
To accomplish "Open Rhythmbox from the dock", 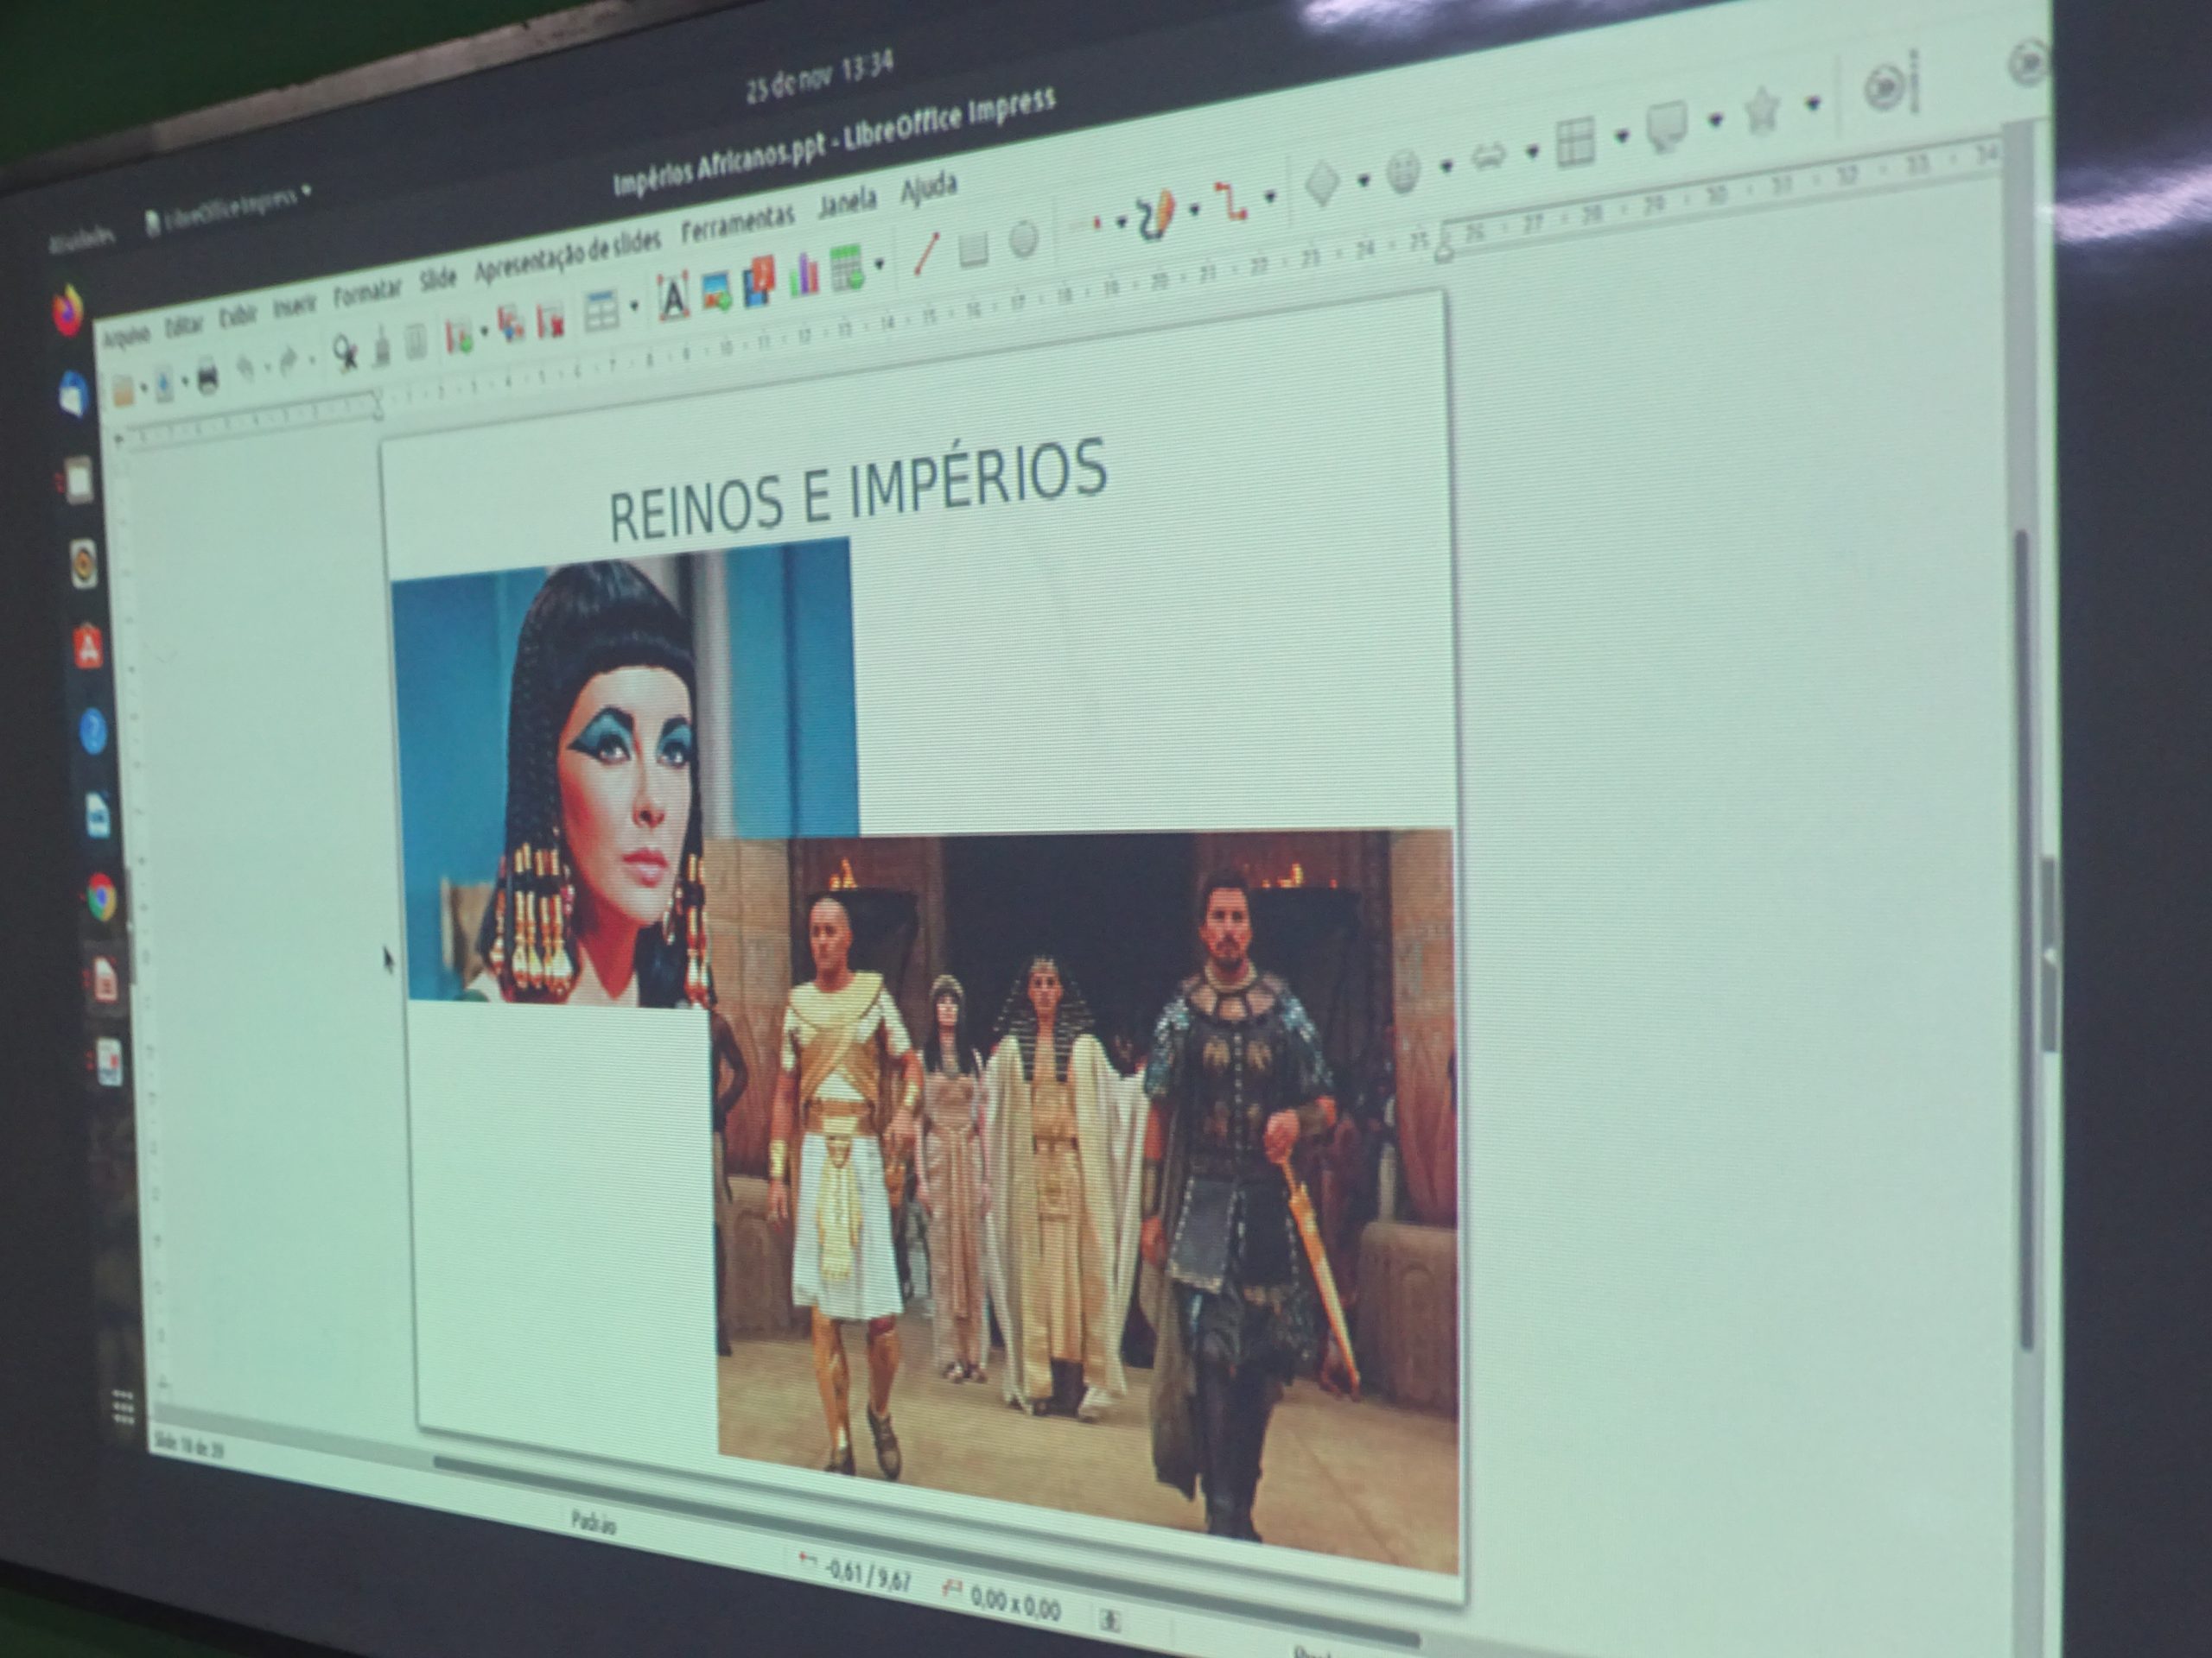I will tap(84, 565).
